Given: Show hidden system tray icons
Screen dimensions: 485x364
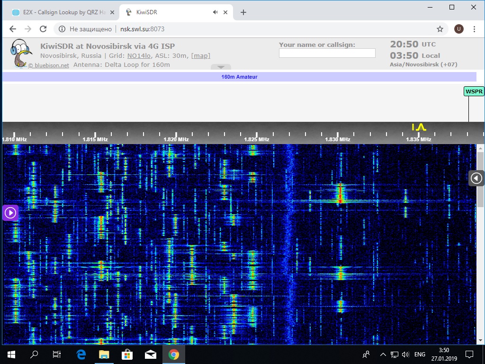Looking at the screenshot, I should (x=383, y=354).
